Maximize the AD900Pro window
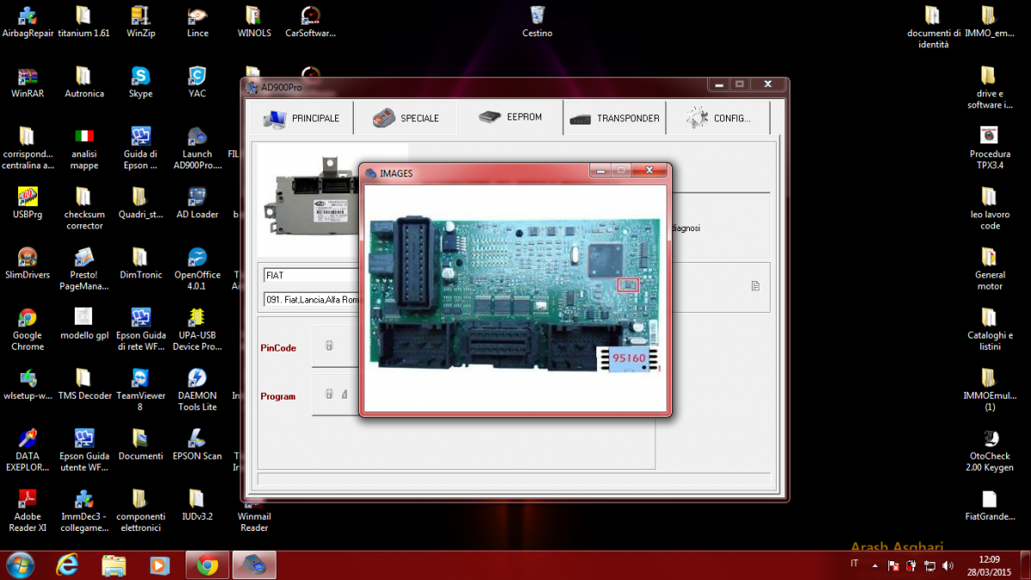Image resolution: width=1031 pixels, height=580 pixels. 739,84
